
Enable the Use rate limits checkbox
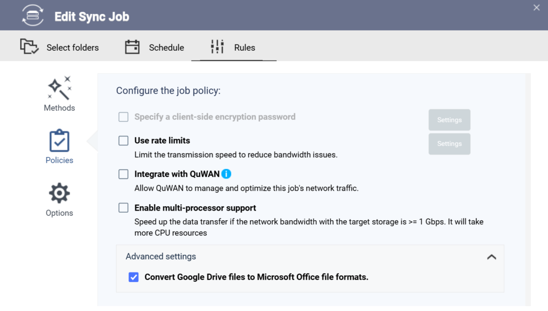coord(124,141)
